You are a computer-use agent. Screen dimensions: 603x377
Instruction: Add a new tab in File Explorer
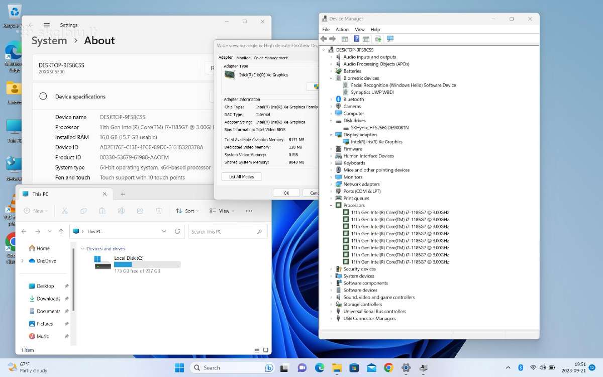[123, 194]
